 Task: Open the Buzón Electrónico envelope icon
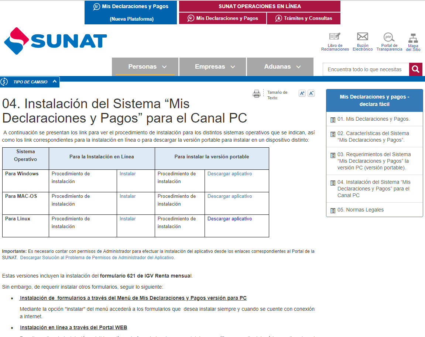point(362,37)
